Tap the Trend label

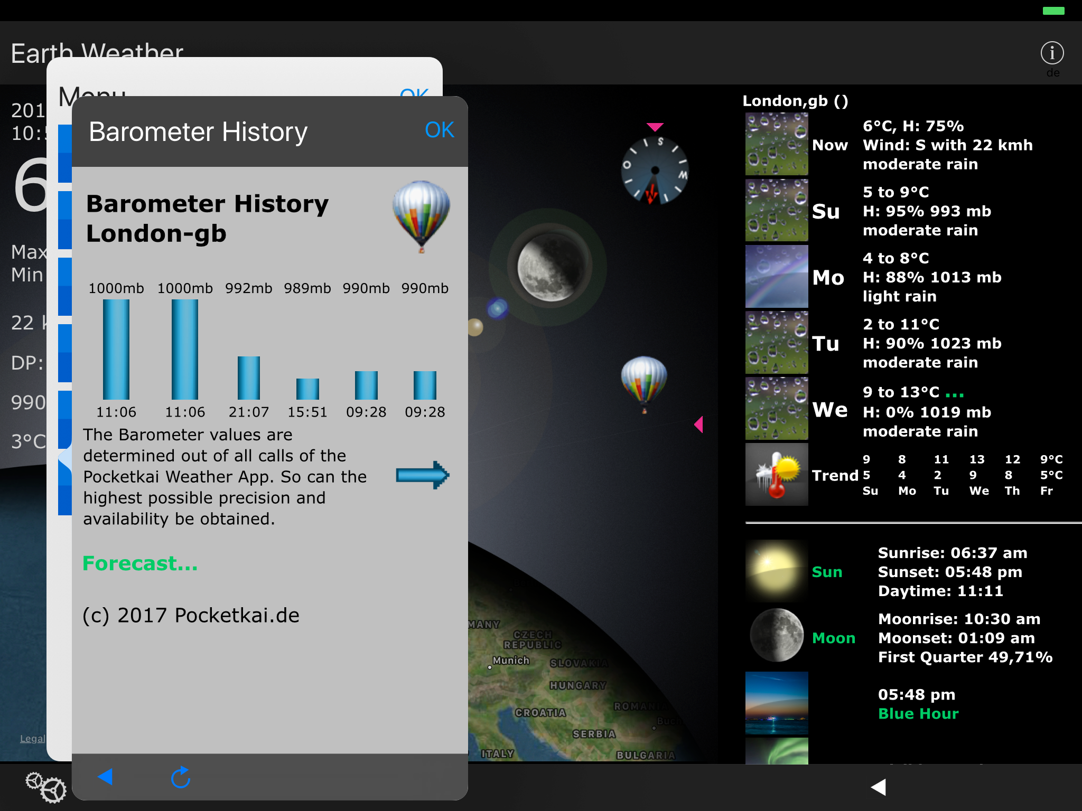point(835,476)
